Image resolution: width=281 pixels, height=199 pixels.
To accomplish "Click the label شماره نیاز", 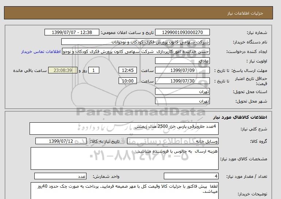I will [x=257, y=32].
